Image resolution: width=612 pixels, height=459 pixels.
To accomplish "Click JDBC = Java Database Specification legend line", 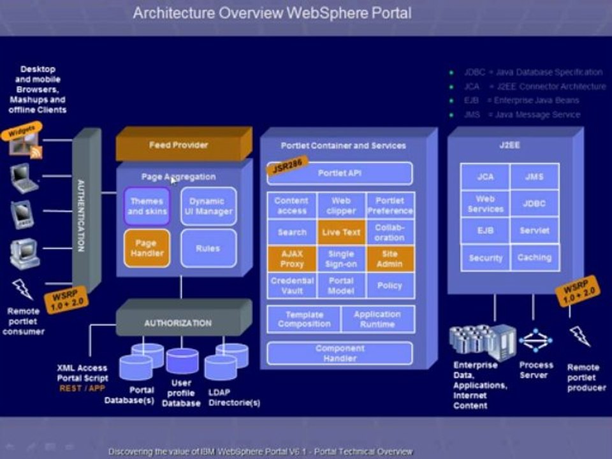I will [532, 72].
